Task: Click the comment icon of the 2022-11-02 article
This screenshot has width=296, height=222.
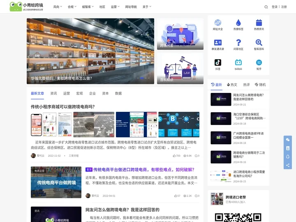Action: coord(197,156)
